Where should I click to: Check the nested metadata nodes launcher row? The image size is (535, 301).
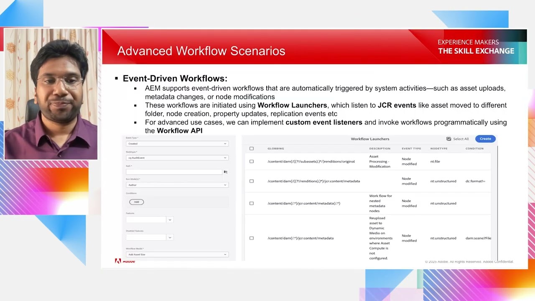tap(251, 203)
